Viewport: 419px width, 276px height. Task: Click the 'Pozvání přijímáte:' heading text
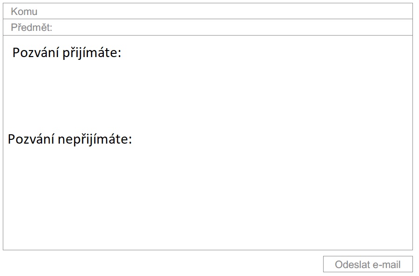(66, 53)
